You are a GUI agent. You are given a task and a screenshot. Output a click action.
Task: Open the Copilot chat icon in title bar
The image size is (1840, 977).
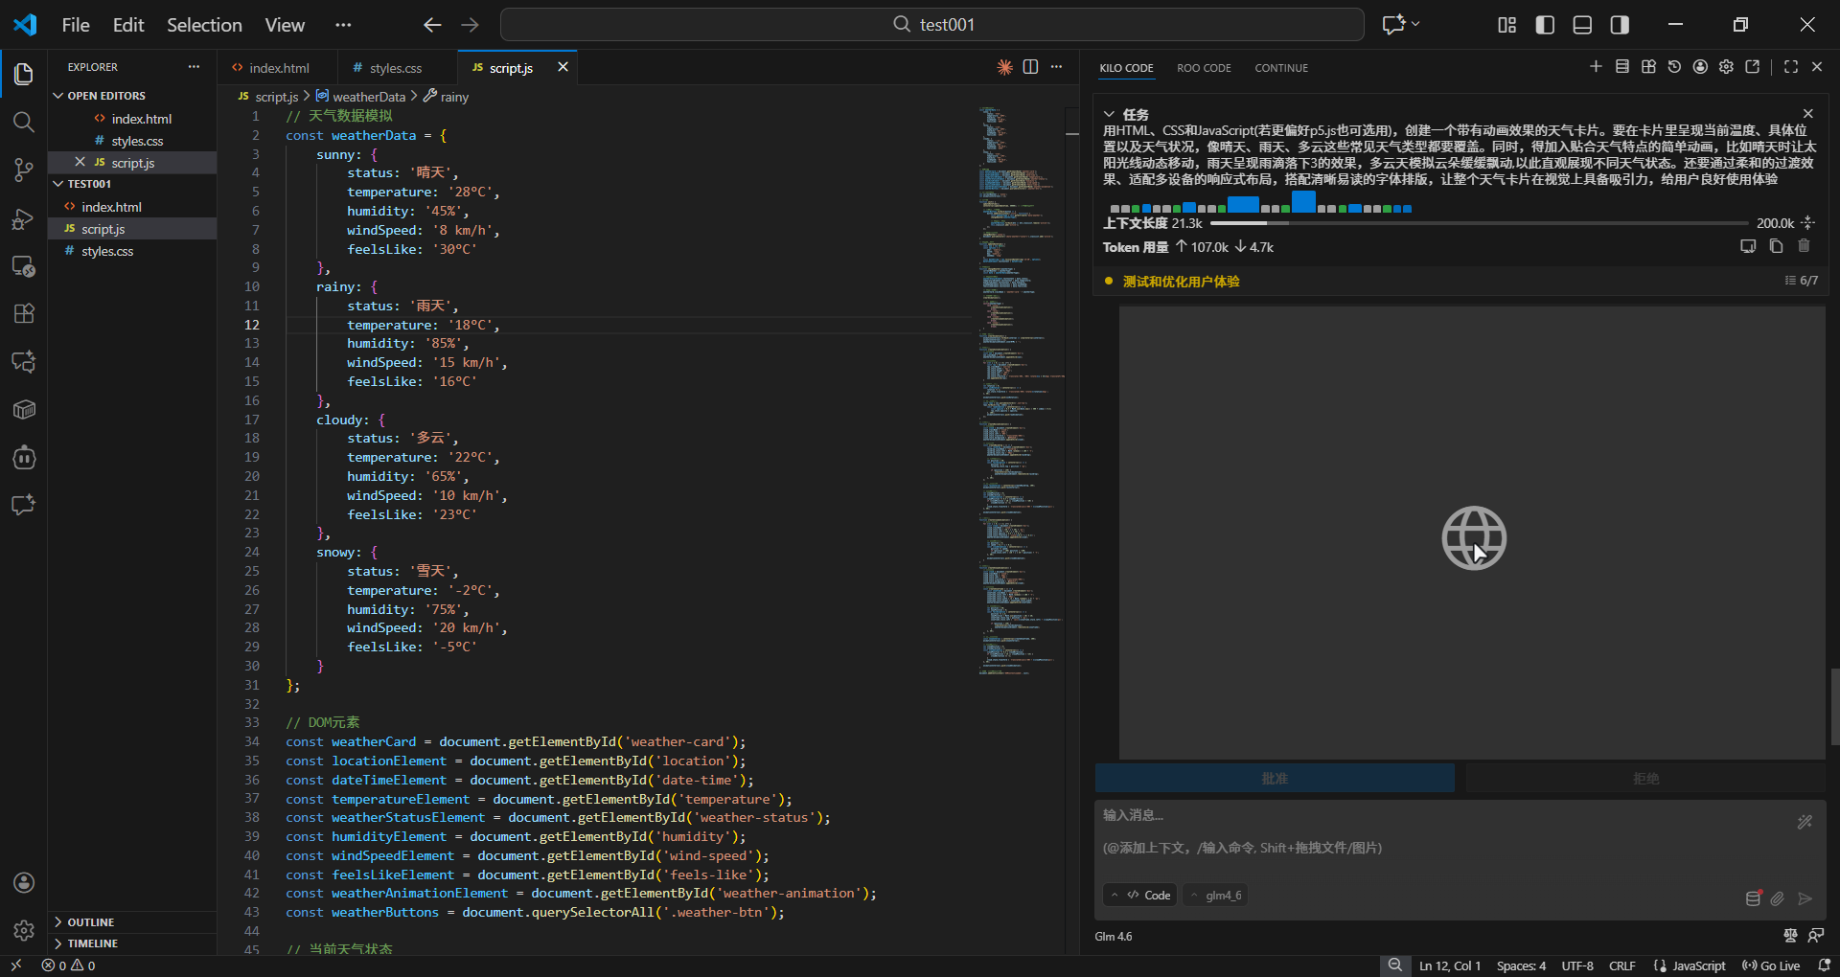(1393, 25)
